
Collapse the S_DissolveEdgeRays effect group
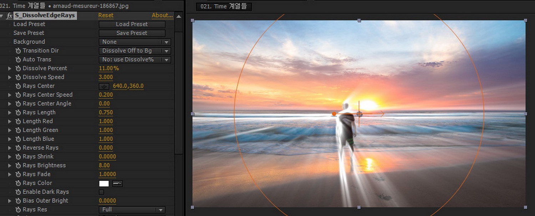point(2,16)
